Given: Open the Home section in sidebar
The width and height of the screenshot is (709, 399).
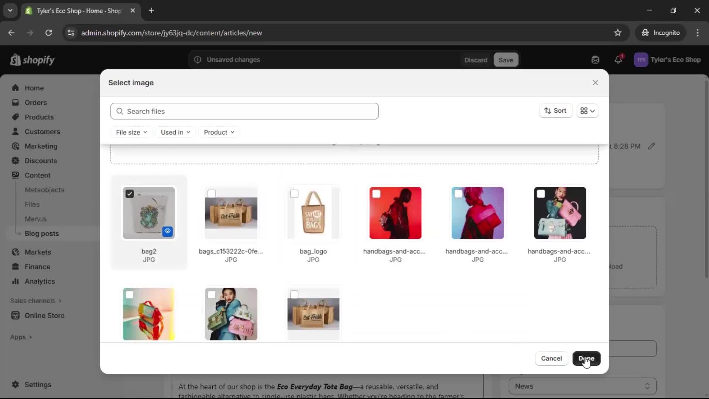Looking at the screenshot, I should click(x=33, y=88).
